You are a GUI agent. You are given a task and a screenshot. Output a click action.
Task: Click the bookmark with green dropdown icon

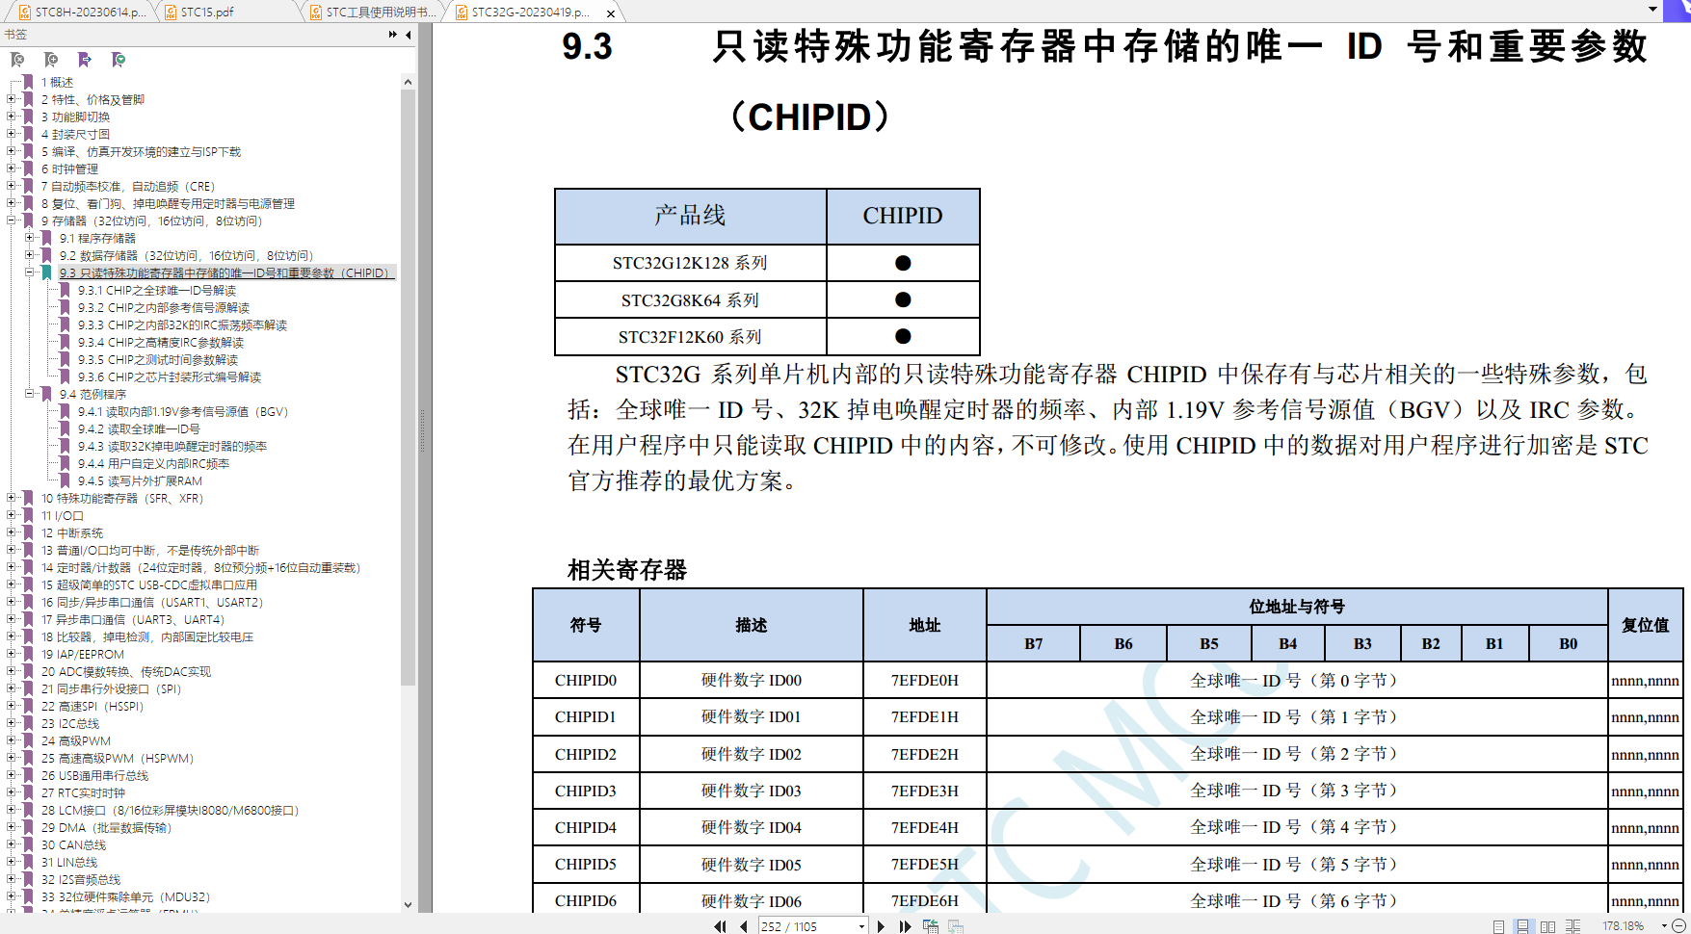coord(119,60)
